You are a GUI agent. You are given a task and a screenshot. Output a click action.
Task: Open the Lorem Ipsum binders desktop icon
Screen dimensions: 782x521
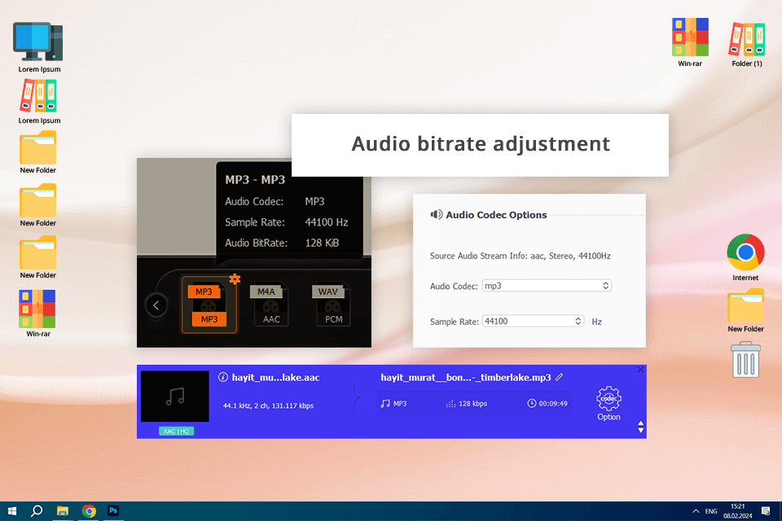click(x=39, y=101)
